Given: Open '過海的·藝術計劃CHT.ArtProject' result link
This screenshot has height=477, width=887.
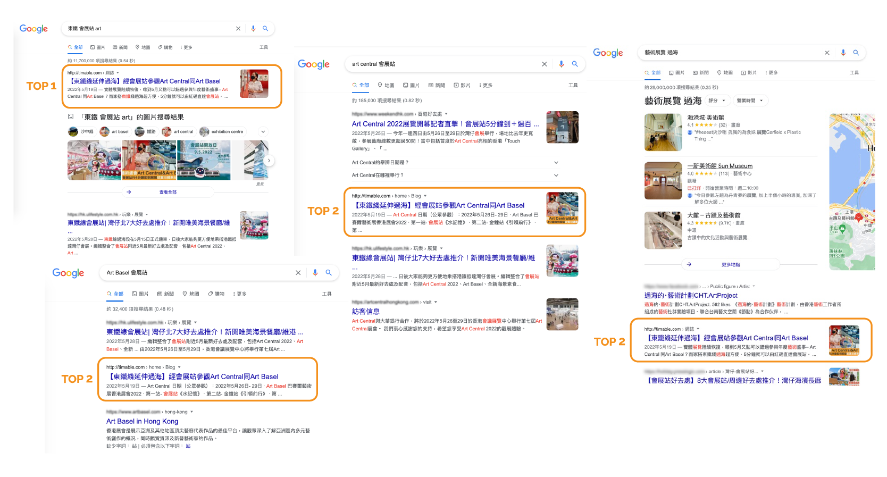Looking at the screenshot, I should tap(691, 296).
